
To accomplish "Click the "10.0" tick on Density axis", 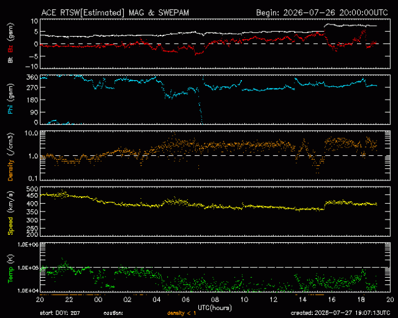I will (x=31, y=133).
